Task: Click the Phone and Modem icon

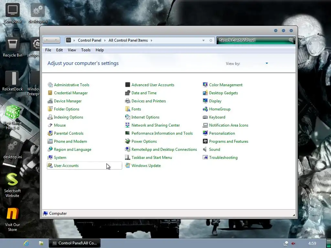Action: click(50, 141)
